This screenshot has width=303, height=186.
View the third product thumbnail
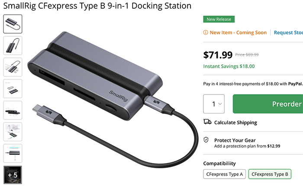13,67
